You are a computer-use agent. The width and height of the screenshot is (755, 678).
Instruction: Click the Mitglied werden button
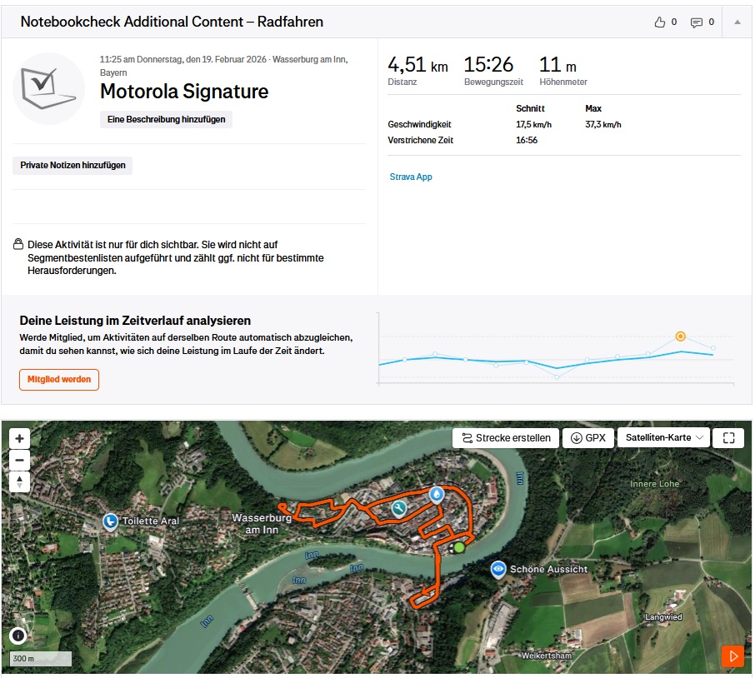click(x=59, y=380)
